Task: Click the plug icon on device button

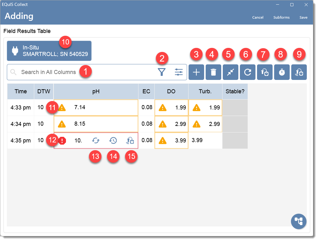Action: (x=15, y=51)
